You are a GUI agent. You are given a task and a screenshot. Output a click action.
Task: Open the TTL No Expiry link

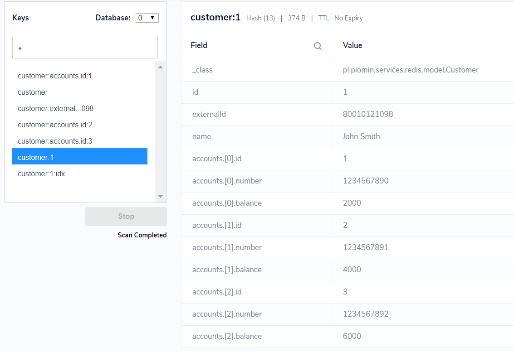click(349, 18)
